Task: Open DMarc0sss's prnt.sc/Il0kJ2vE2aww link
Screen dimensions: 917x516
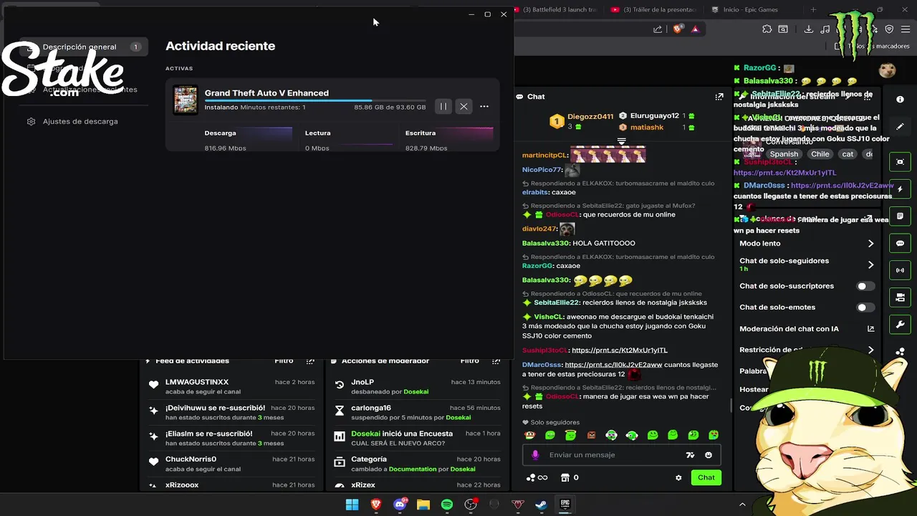Action: coord(613,365)
